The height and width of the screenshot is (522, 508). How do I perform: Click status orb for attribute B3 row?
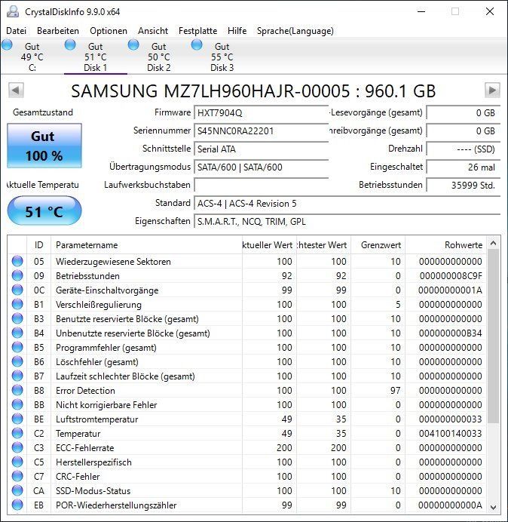pyautogui.click(x=17, y=318)
